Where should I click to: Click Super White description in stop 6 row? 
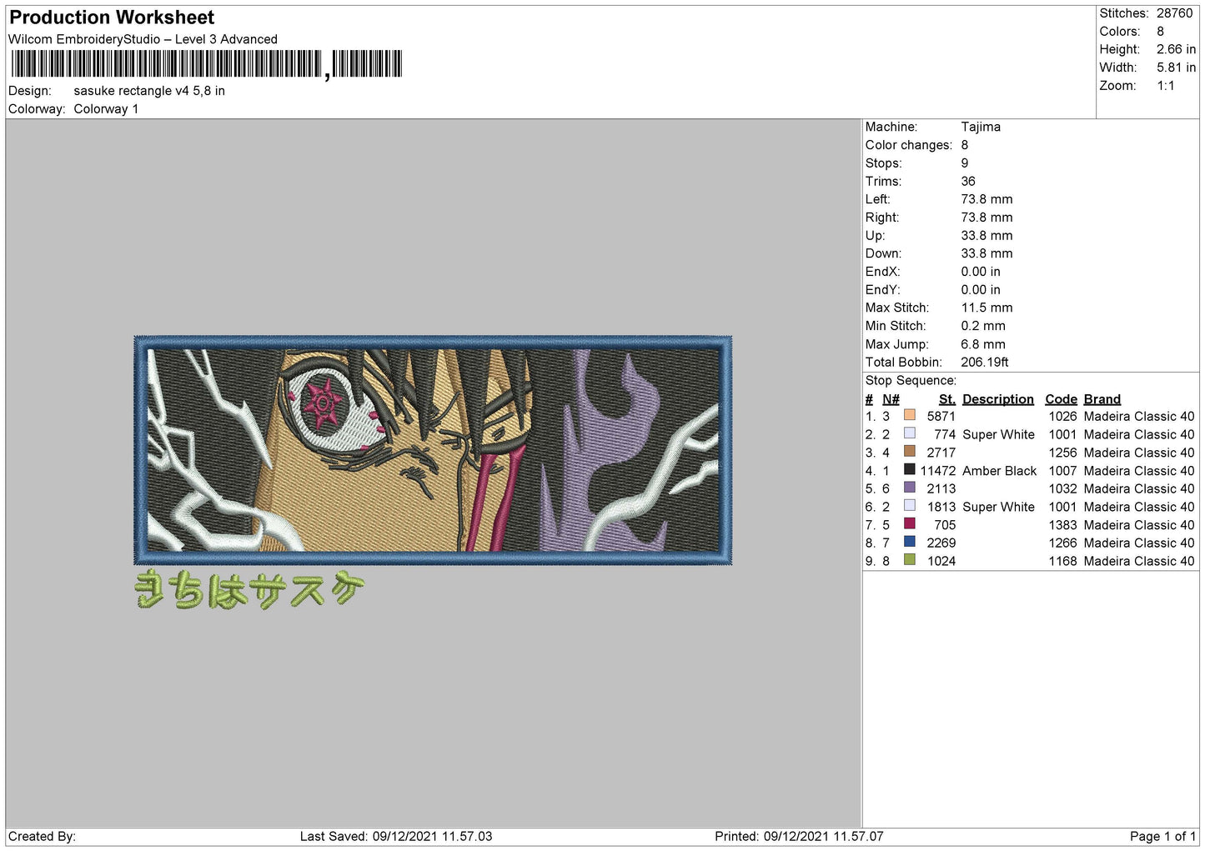pyautogui.click(x=998, y=507)
